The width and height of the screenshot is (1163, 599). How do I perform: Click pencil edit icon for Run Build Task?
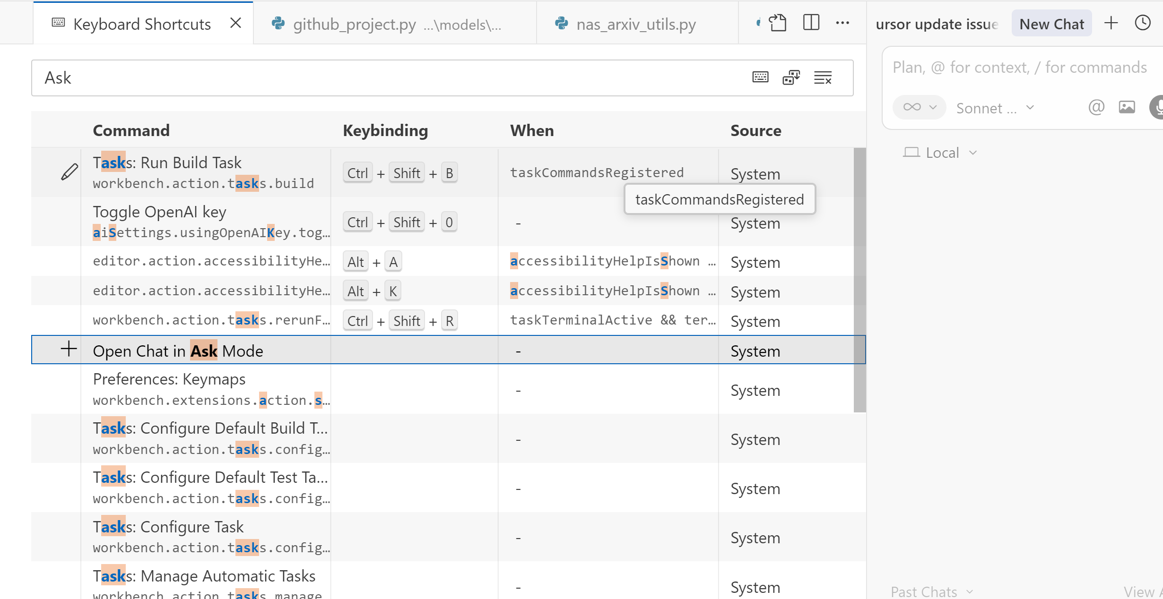[69, 172]
